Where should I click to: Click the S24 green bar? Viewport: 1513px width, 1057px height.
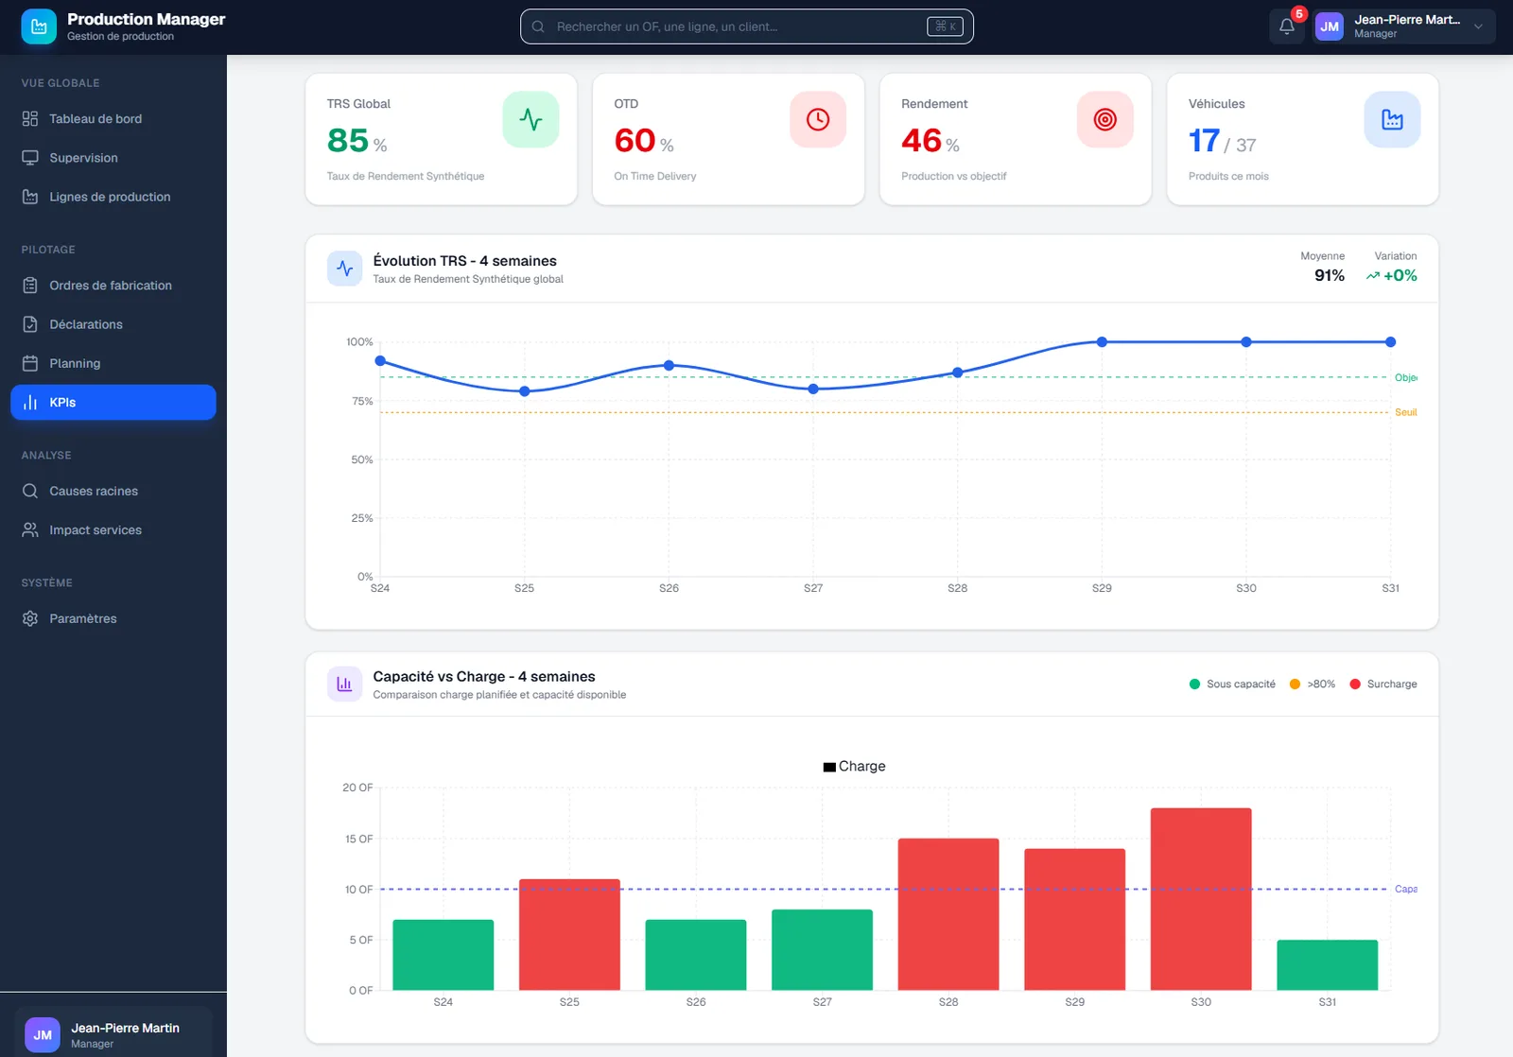click(443, 955)
